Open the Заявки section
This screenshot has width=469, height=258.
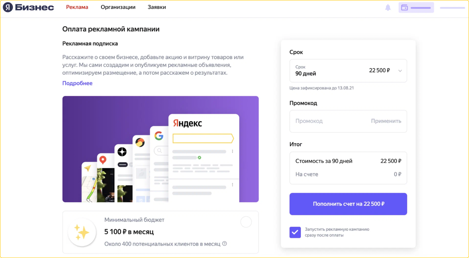click(156, 7)
